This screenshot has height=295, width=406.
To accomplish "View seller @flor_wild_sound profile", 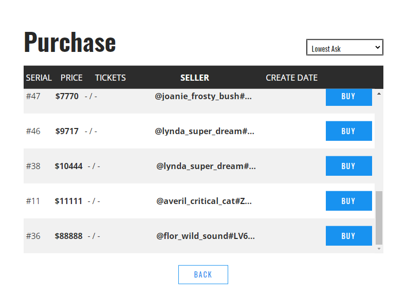I will 206,236.
